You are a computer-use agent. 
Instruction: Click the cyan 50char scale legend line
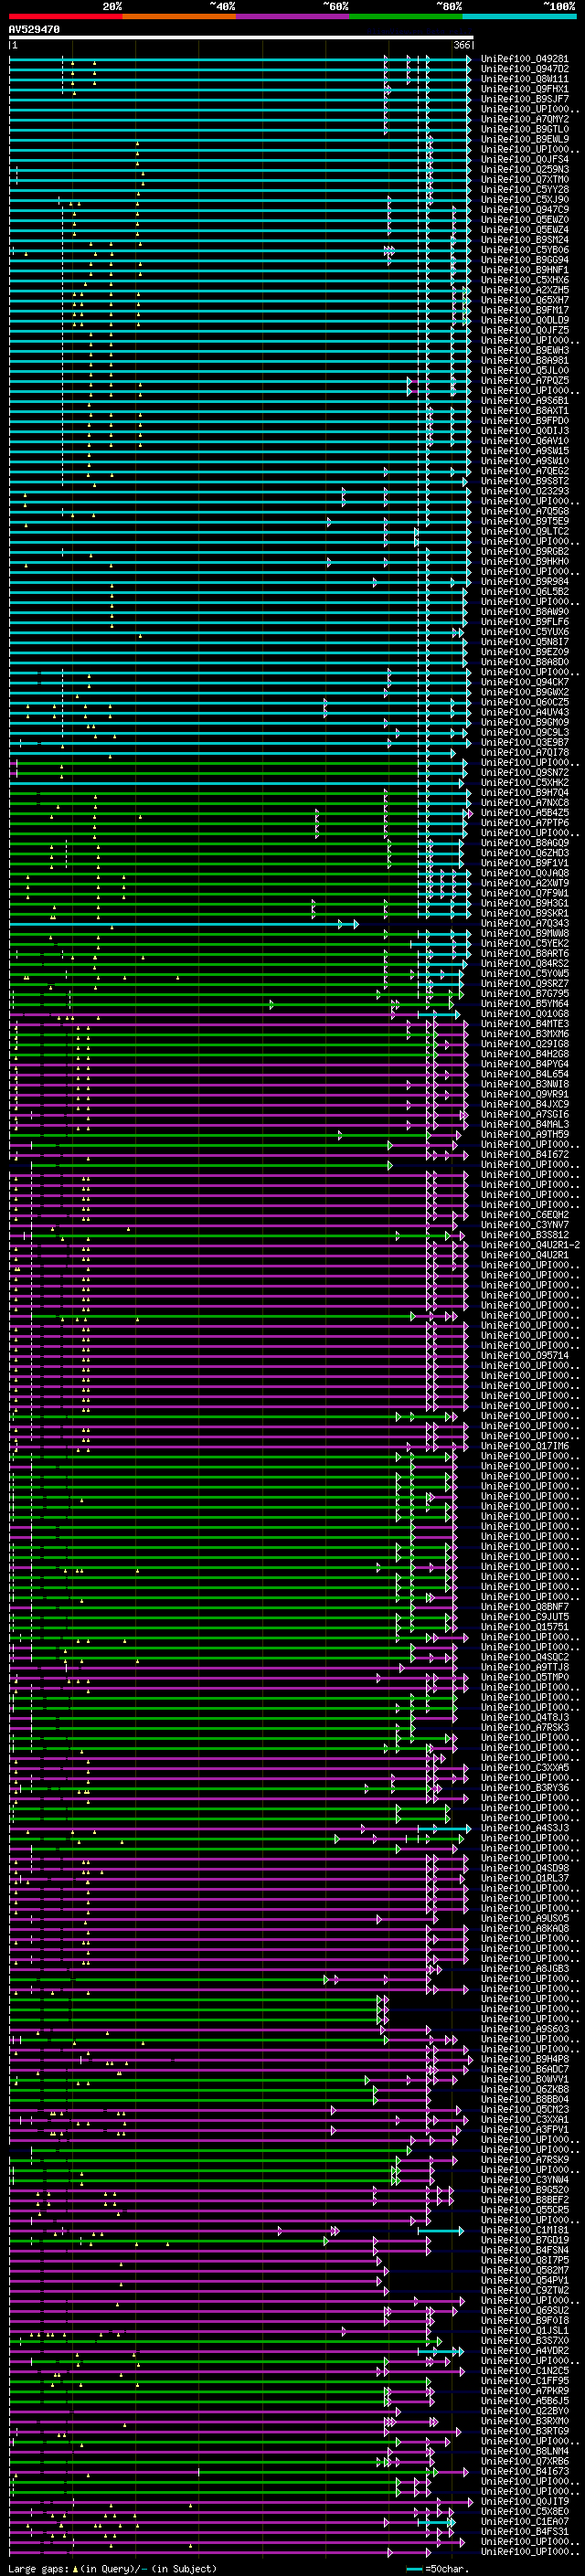414,2568
